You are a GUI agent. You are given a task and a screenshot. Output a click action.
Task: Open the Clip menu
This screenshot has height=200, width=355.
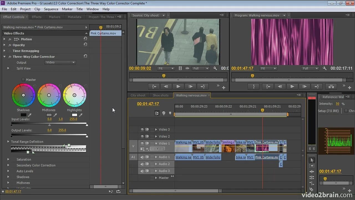(x=37, y=9)
